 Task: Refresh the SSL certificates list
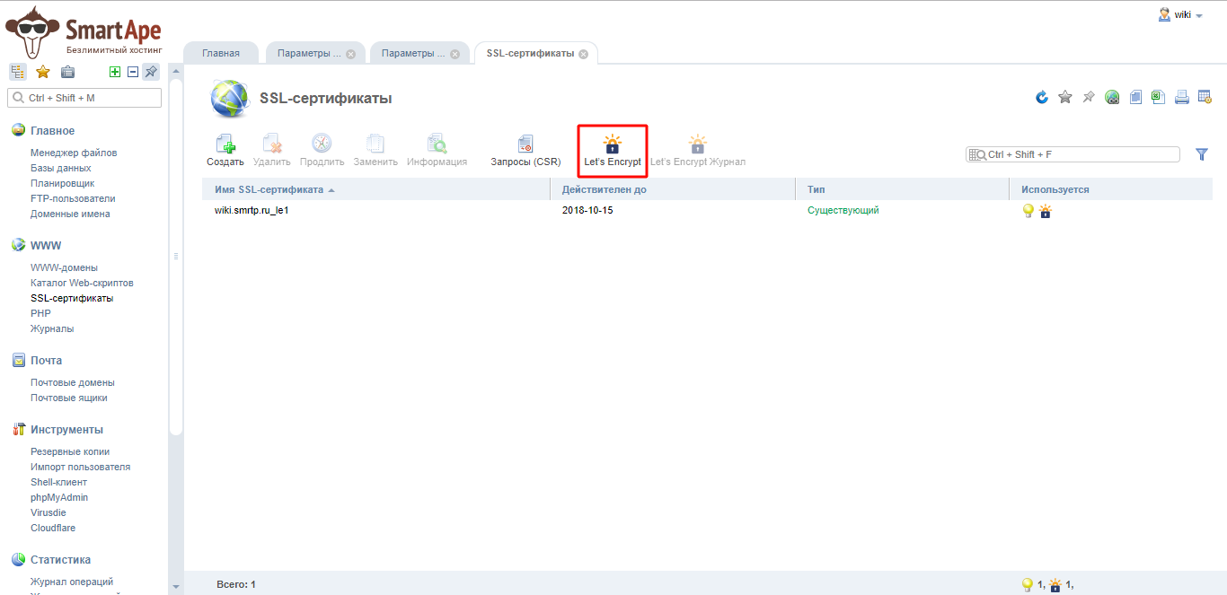pyautogui.click(x=1042, y=97)
